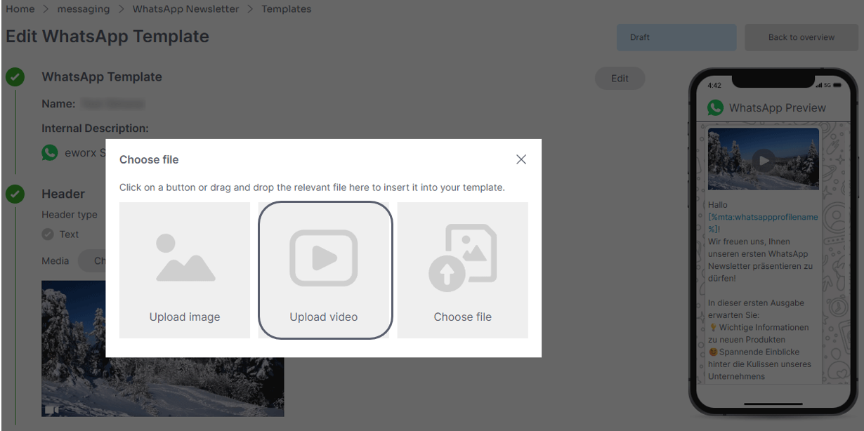Click the Header type label

coord(70,215)
